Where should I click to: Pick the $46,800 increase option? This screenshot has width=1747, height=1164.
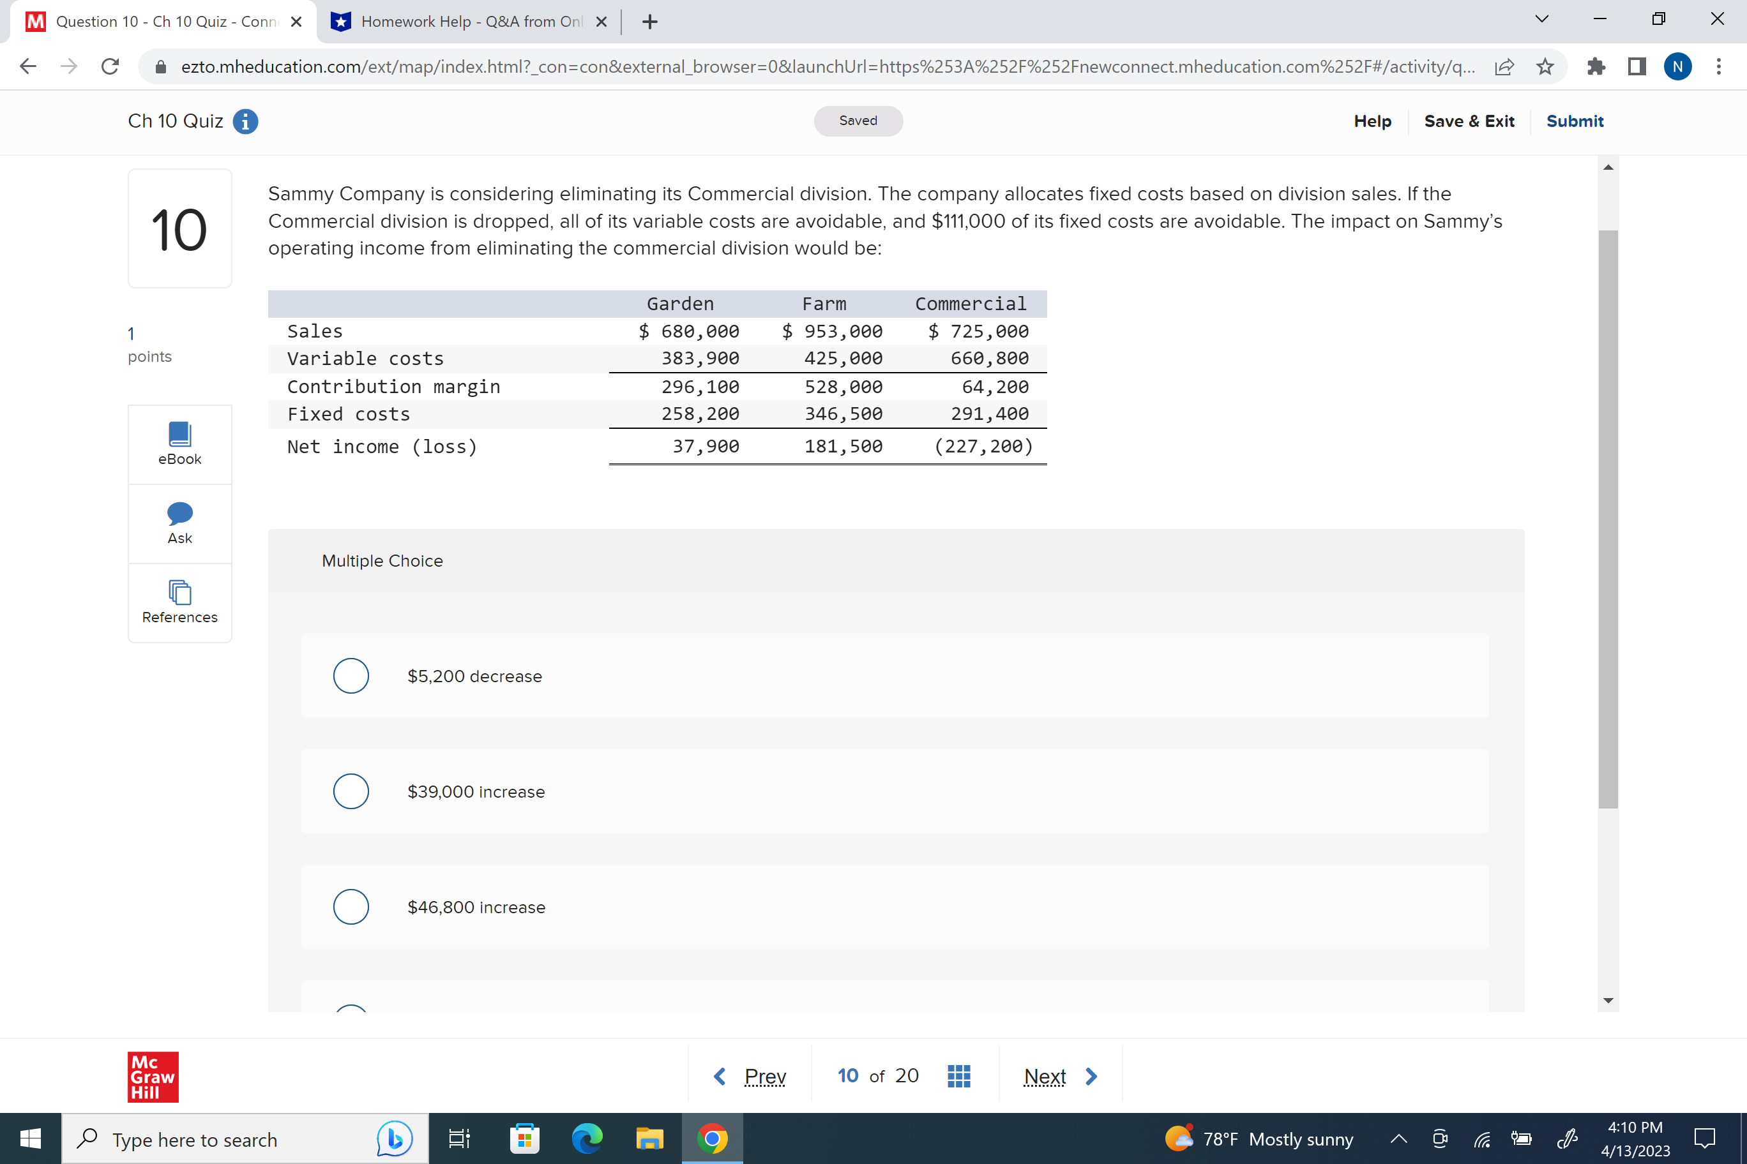pyautogui.click(x=351, y=906)
